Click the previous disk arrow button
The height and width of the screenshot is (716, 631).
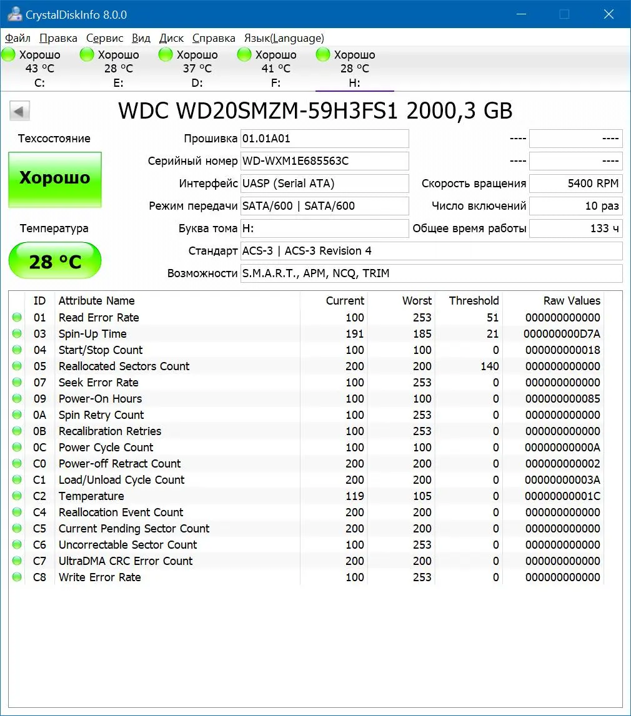(x=19, y=111)
